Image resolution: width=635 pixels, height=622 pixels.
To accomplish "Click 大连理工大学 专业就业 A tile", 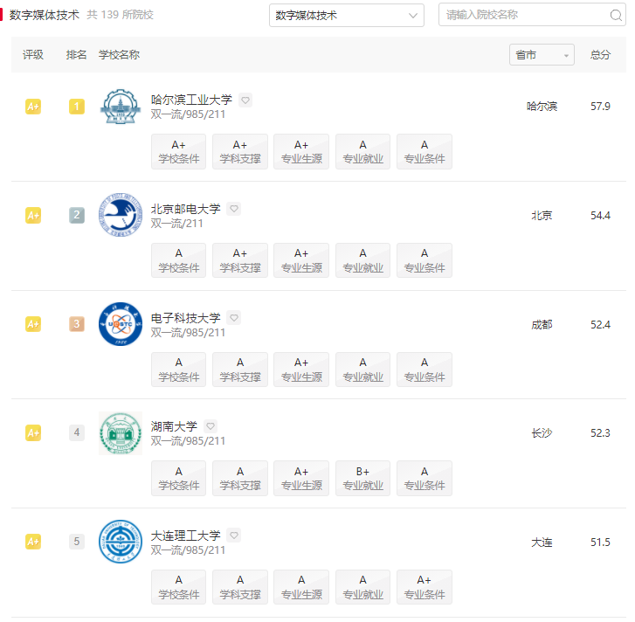I will tap(362, 587).
